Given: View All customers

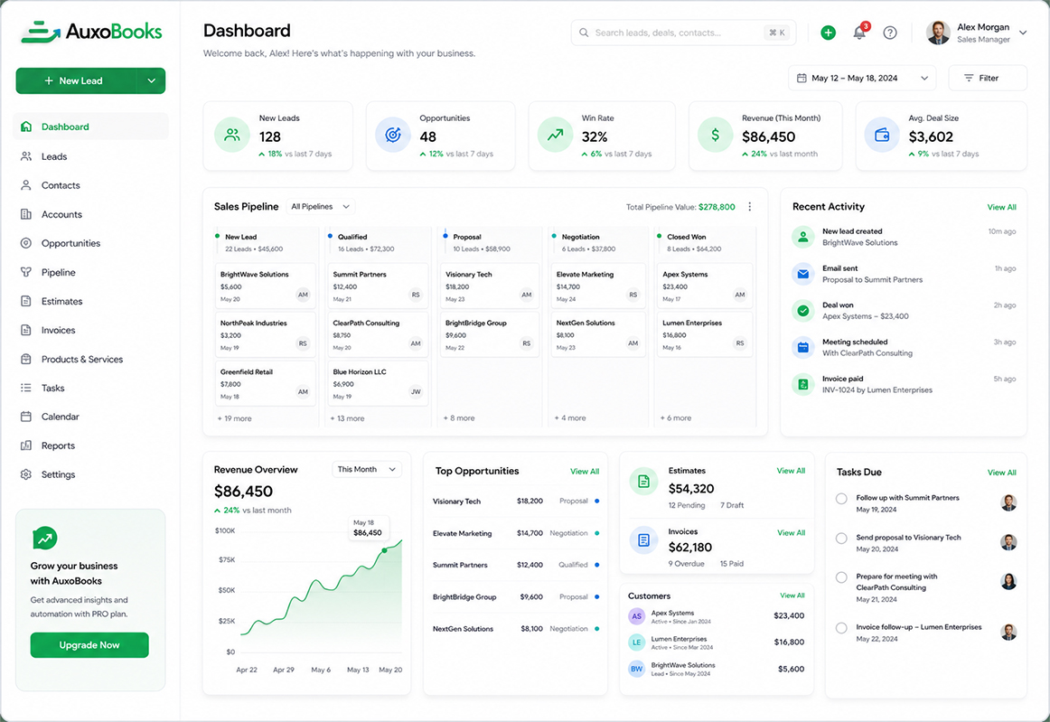Looking at the screenshot, I should tap(792, 595).
